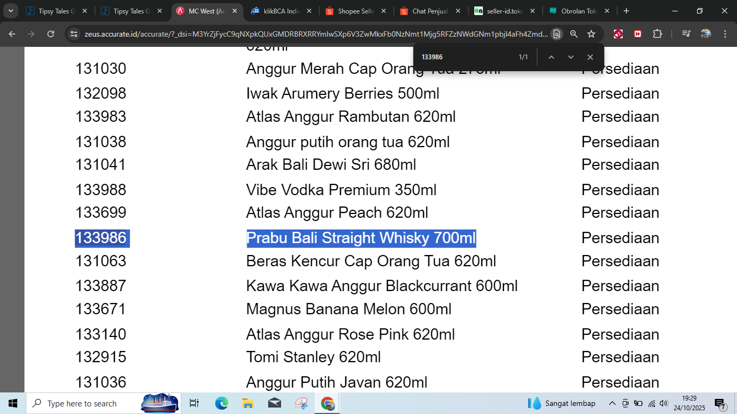Click the find-in-page previous result arrow
737x414 pixels.
click(551, 57)
